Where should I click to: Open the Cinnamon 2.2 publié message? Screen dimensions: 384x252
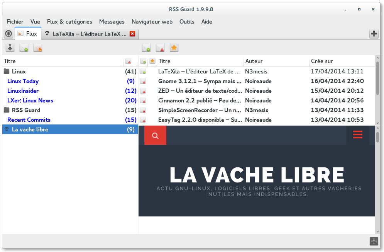pyautogui.click(x=200, y=100)
